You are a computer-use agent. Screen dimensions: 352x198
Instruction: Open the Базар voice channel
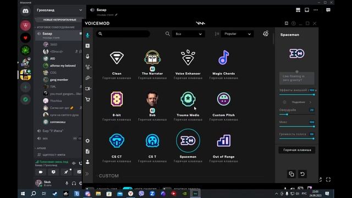tap(58, 35)
